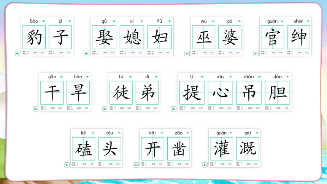
Task: Click 分步 stroke button under 豹
Action: point(42,52)
